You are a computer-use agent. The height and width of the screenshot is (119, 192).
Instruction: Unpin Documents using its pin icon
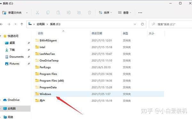(29, 57)
